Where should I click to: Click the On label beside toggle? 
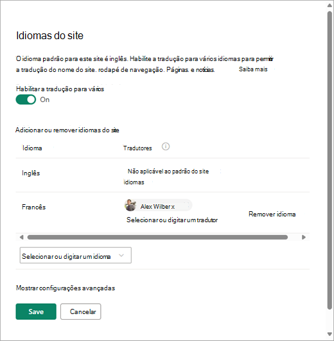click(x=45, y=100)
